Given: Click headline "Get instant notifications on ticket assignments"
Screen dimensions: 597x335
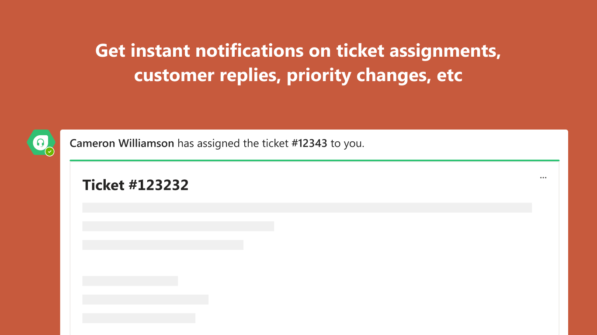Looking at the screenshot, I should tap(298, 51).
